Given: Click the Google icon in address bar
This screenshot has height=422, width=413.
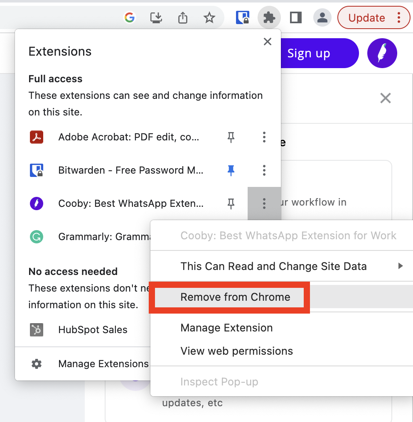Looking at the screenshot, I should point(130,18).
